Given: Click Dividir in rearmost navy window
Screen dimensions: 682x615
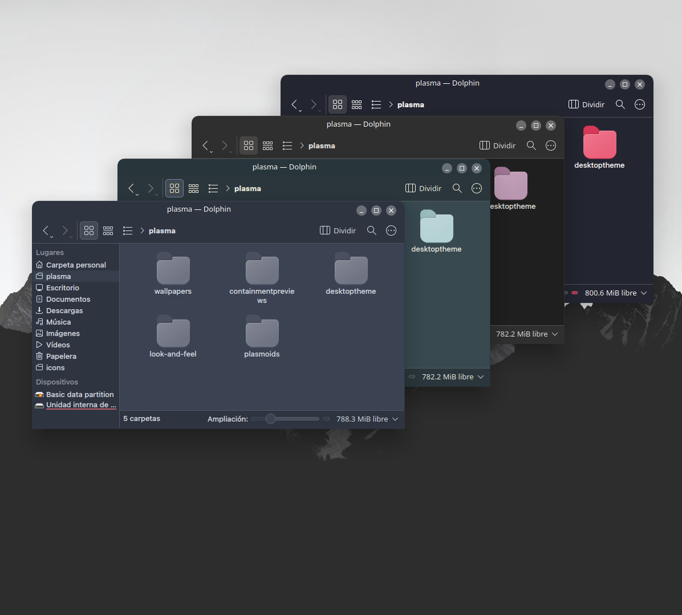Looking at the screenshot, I should click(586, 104).
